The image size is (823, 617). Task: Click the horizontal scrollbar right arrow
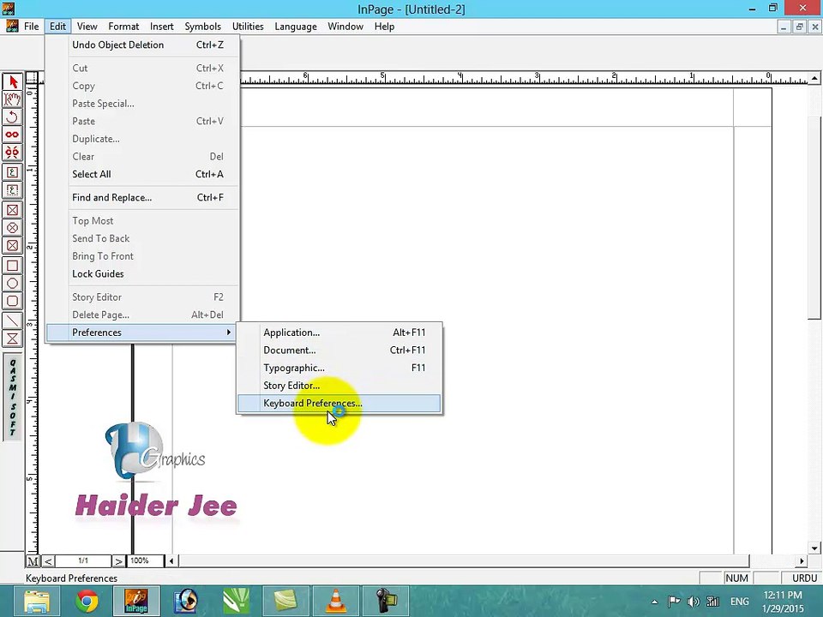click(x=802, y=560)
